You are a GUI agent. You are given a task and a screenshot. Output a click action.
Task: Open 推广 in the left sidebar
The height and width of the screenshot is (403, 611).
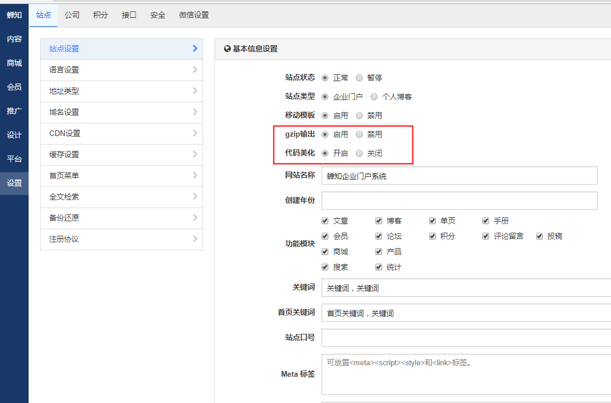click(x=14, y=111)
